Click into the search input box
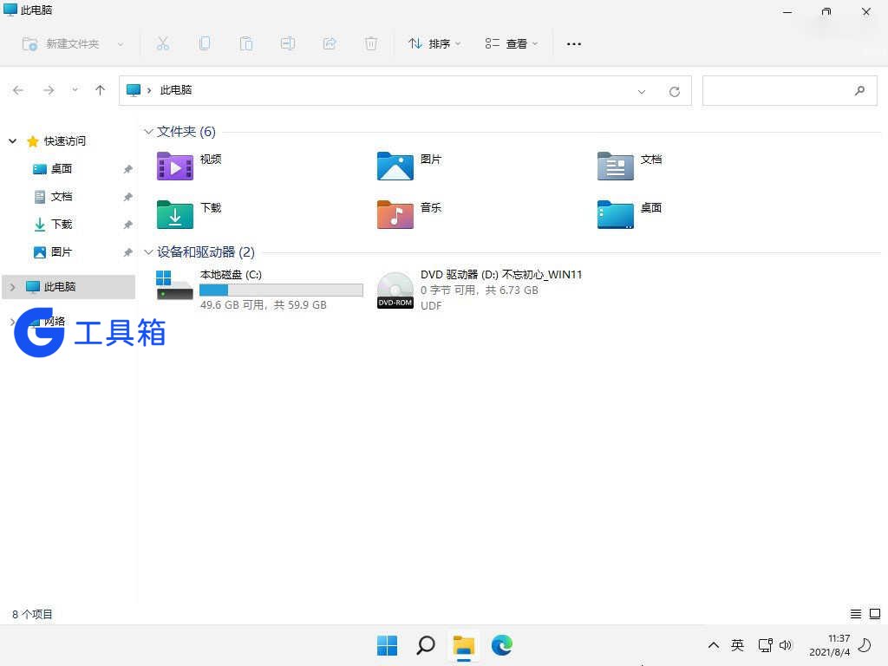The image size is (888, 666). [789, 90]
